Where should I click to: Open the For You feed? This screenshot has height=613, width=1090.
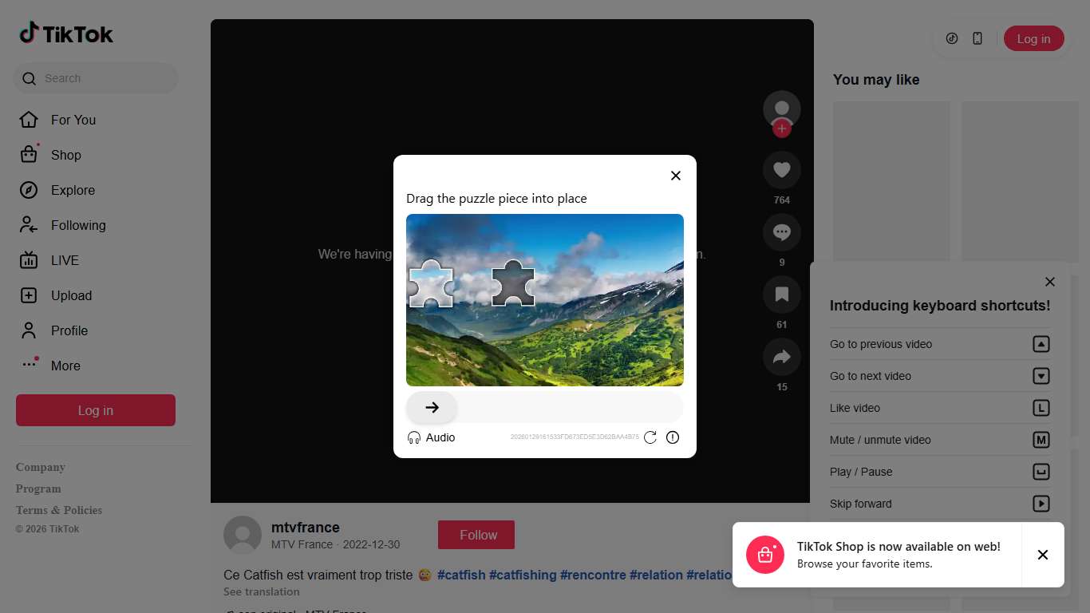point(73,120)
